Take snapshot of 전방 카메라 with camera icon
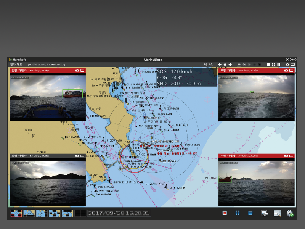305x229 pixels. click(77, 71)
